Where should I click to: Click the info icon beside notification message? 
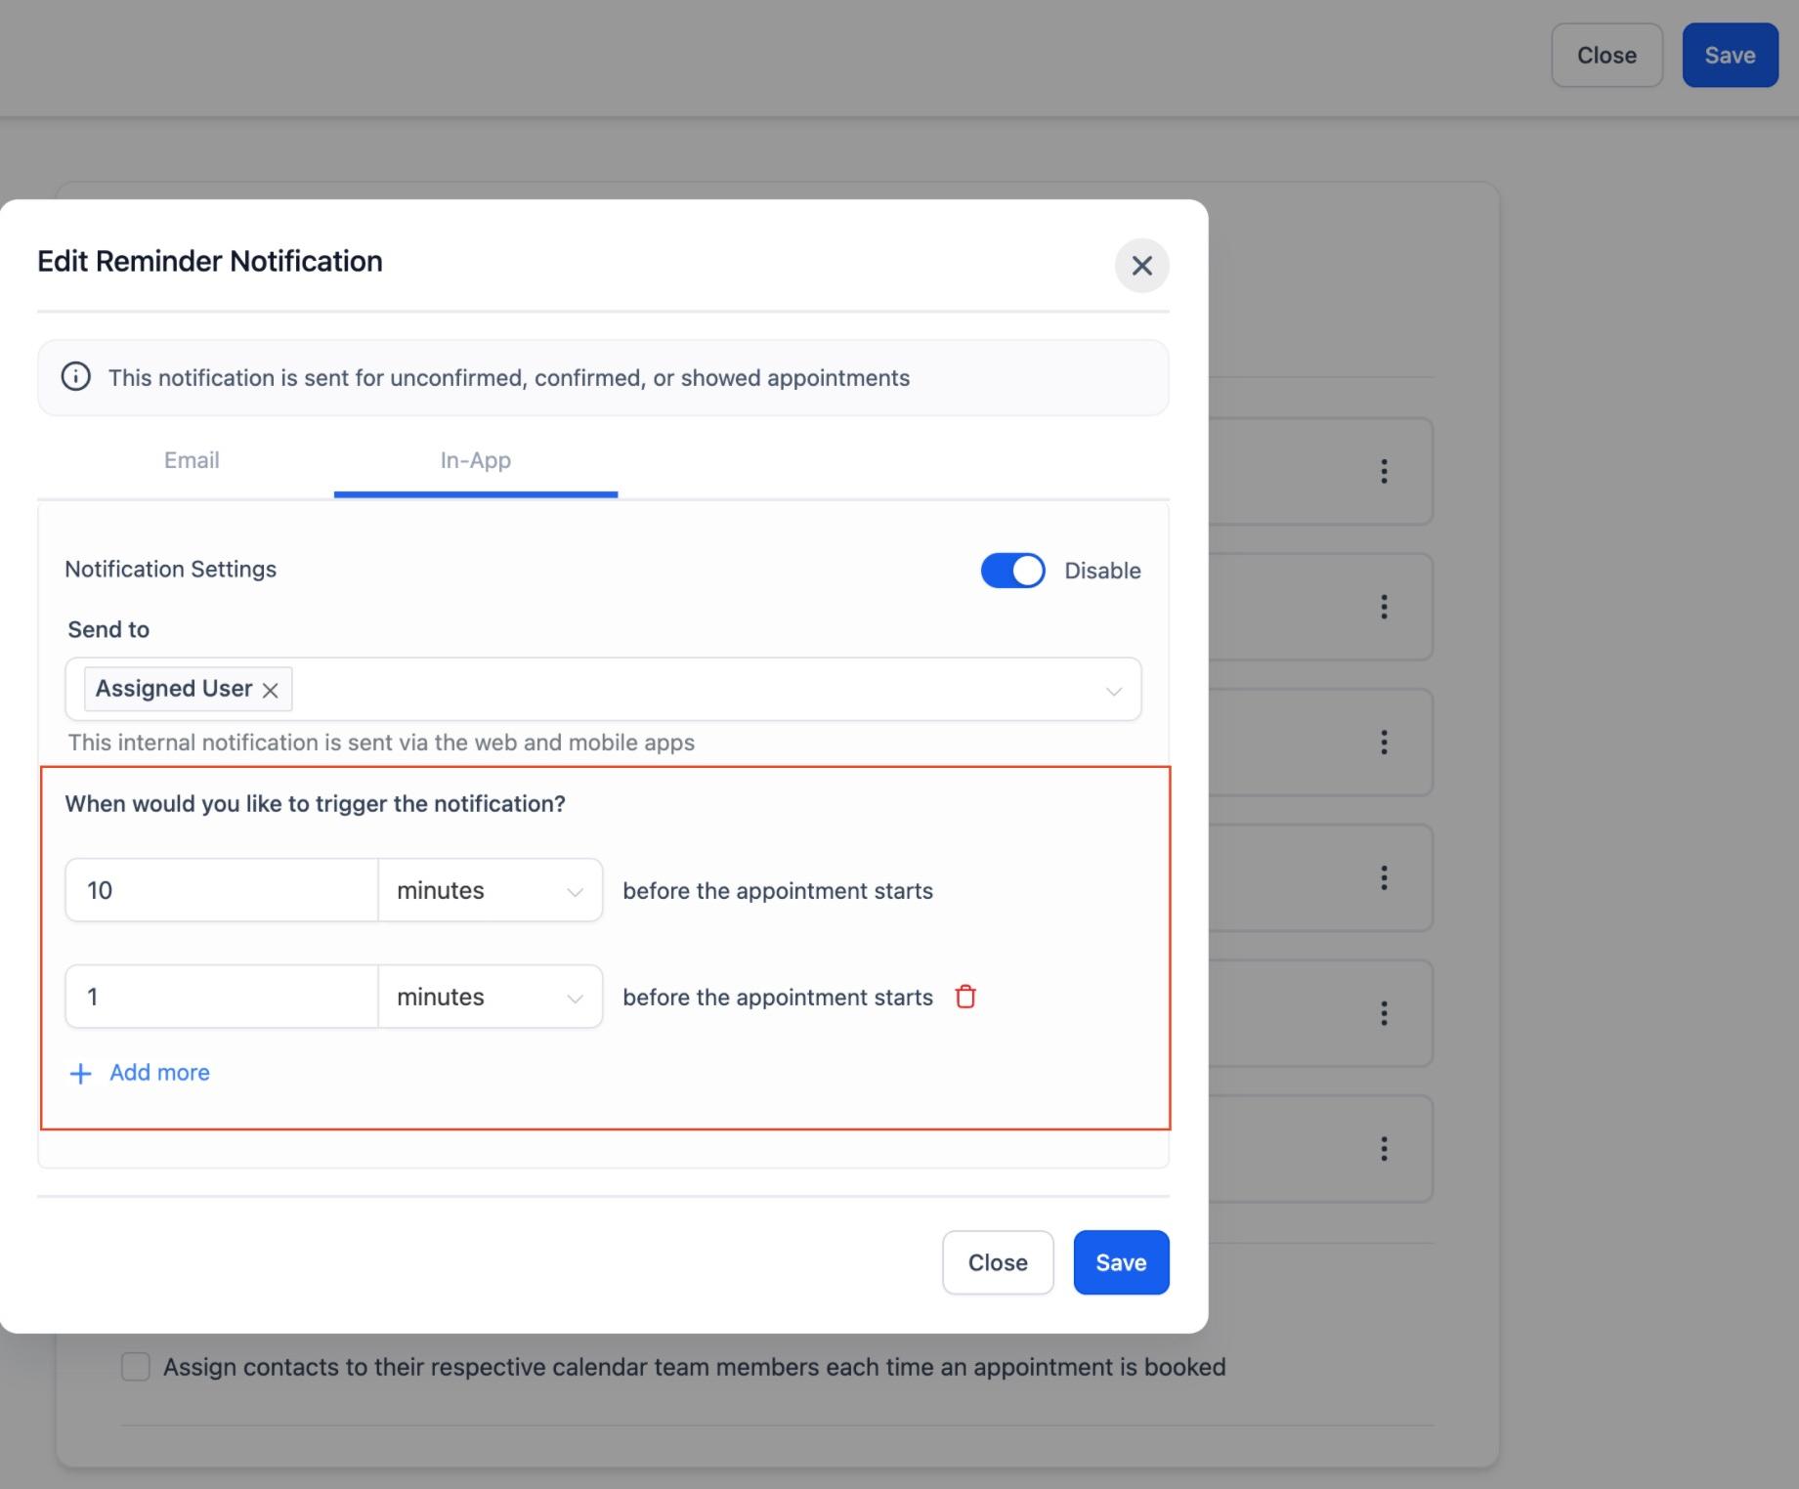[x=76, y=377]
